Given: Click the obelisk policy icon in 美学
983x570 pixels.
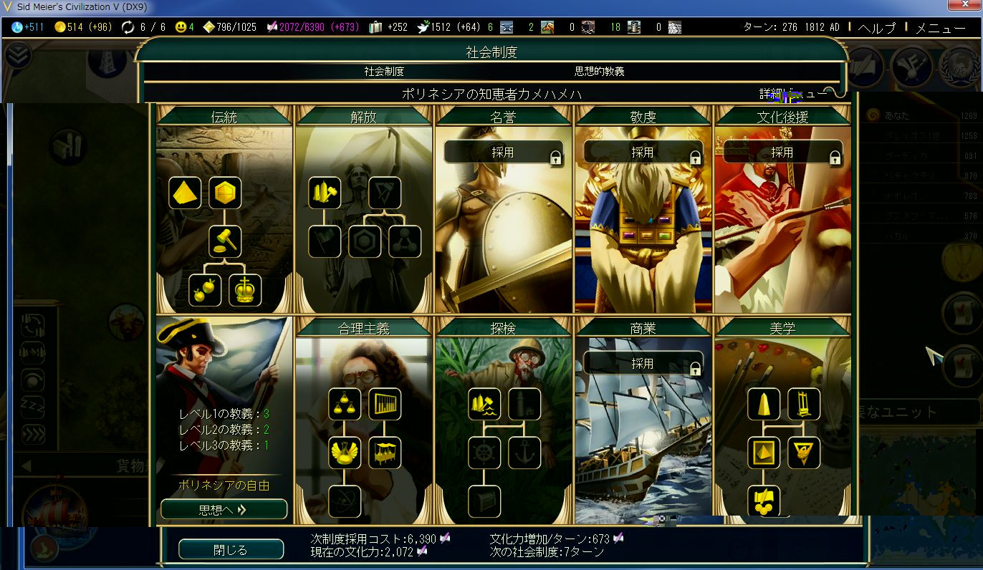Looking at the screenshot, I should pos(764,405).
